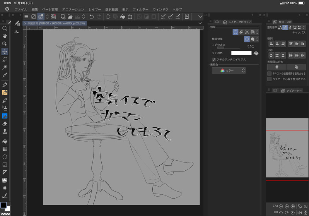The width and height of the screenshot is (309, 216).
Task: Toggle フチのアンチエイリアス checkbox
Action: pos(214,60)
